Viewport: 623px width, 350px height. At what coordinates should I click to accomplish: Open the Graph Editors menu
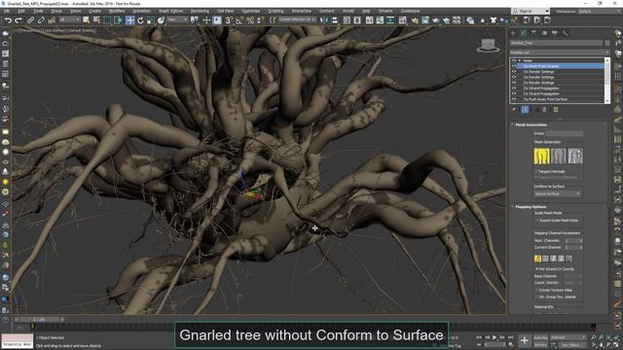[x=171, y=11]
